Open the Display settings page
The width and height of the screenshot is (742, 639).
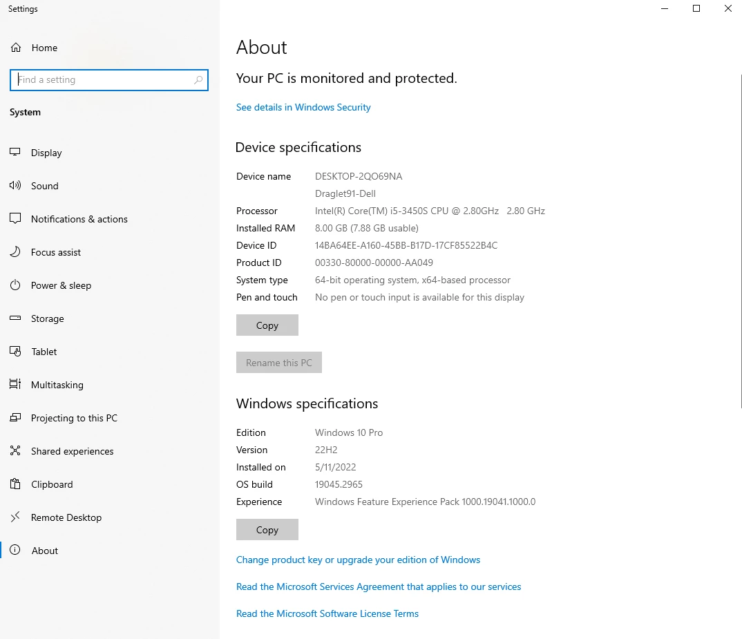tap(109, 153)
